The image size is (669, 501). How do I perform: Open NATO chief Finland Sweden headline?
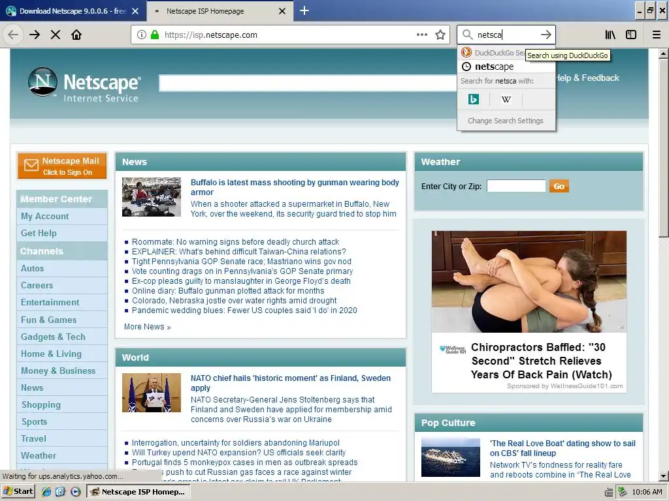(x=291, y=383)
